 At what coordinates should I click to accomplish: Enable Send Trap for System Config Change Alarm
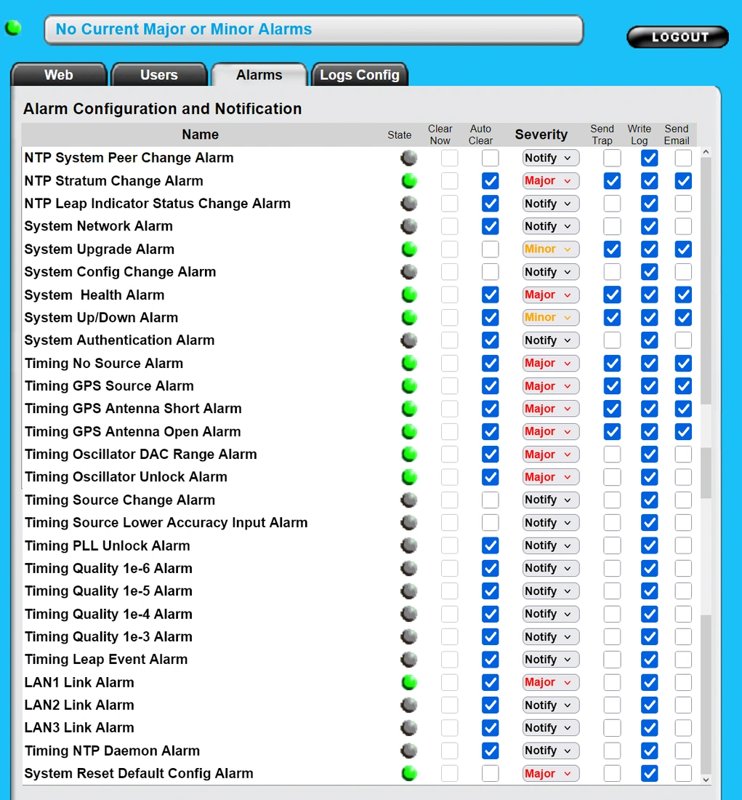(x=611, y=271)
